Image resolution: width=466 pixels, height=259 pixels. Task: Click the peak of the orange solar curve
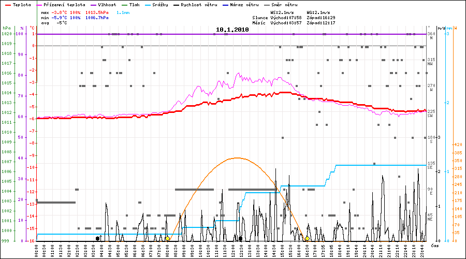tap(237, 158)
